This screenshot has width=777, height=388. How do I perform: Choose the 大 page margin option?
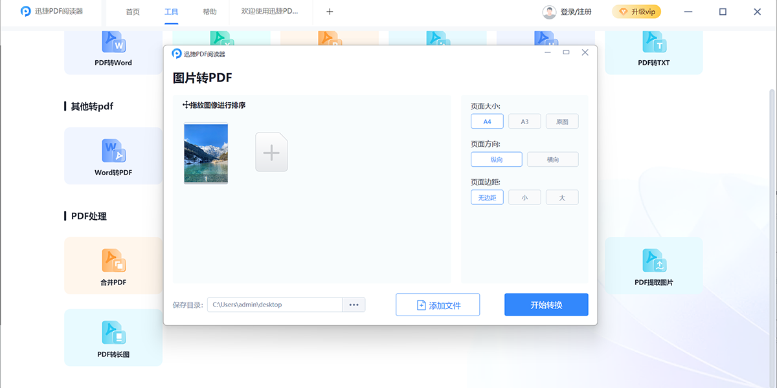click(x=562, y=197)
